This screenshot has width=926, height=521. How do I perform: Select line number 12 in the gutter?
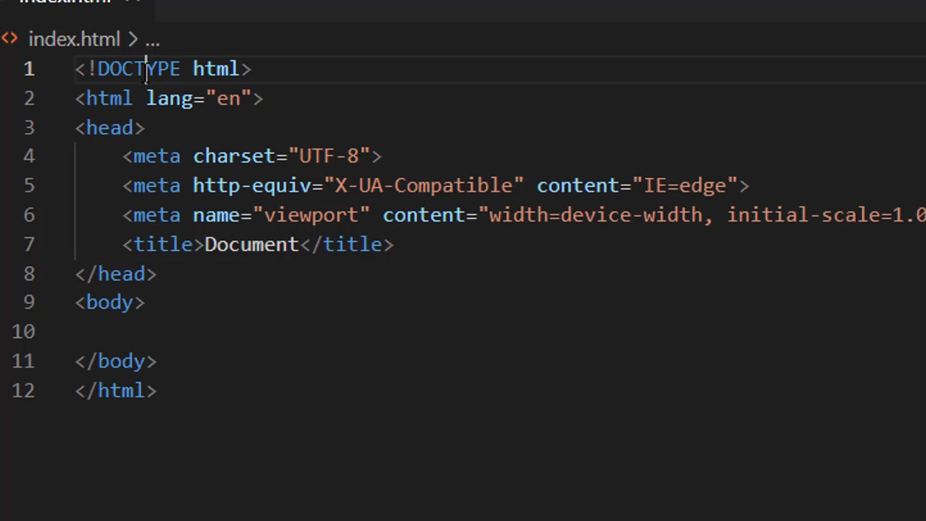[23, 391]
